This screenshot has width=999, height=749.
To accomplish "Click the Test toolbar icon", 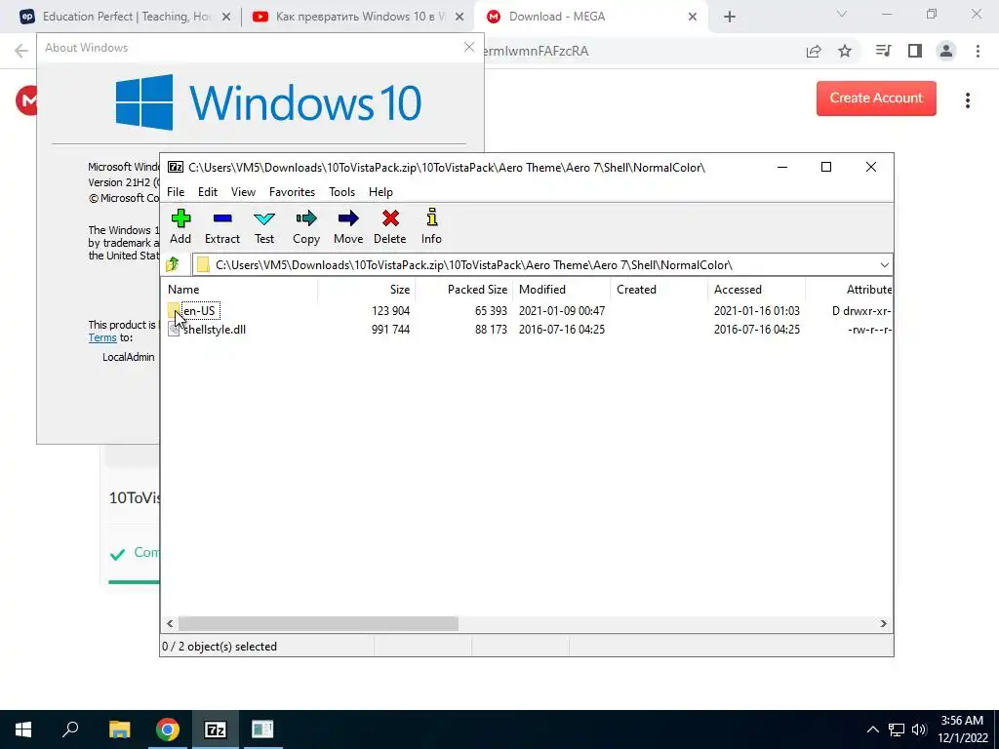I will pos(263,226).
